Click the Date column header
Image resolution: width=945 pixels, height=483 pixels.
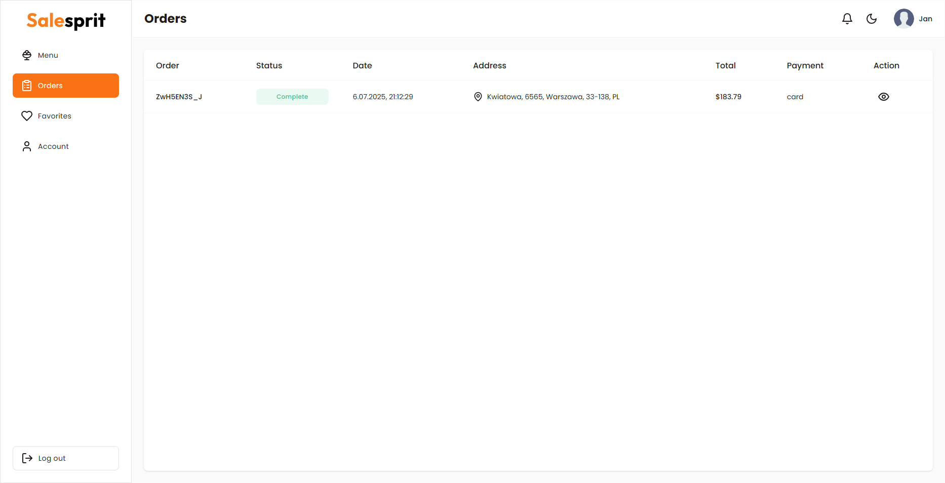click(x=362, y=65)
